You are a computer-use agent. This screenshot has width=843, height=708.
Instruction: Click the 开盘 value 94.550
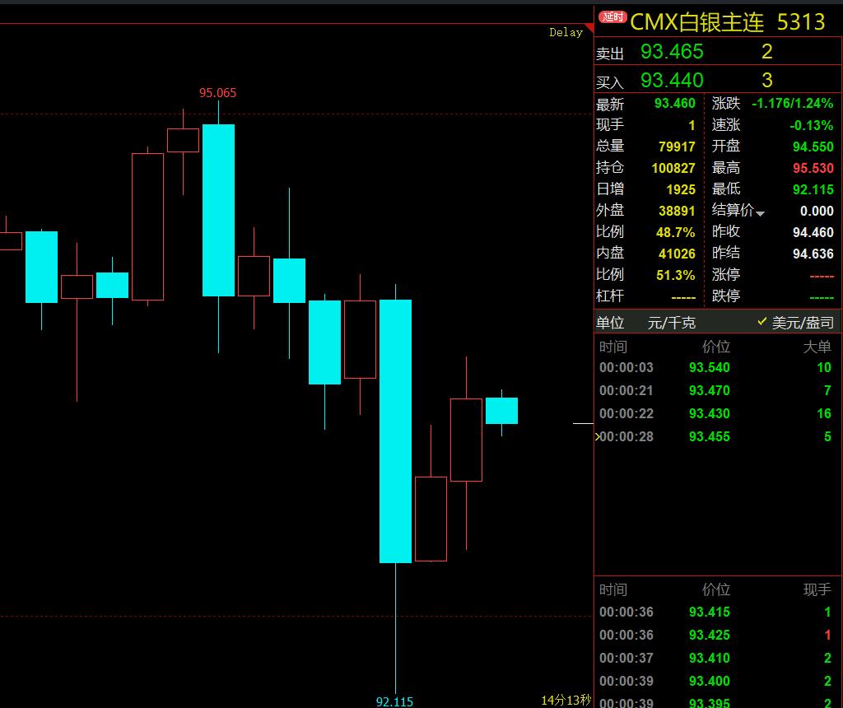pos(813,147)
